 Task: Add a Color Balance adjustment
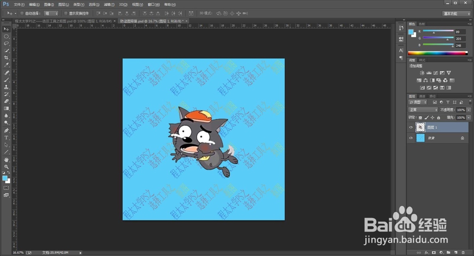[425, 80]
